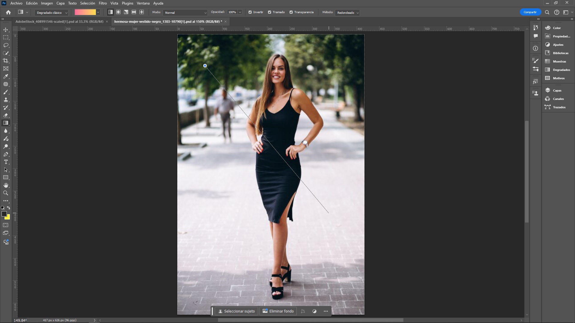Select the Frame tool
This screenshot has height=323, width=575.
tap(6, 68)
